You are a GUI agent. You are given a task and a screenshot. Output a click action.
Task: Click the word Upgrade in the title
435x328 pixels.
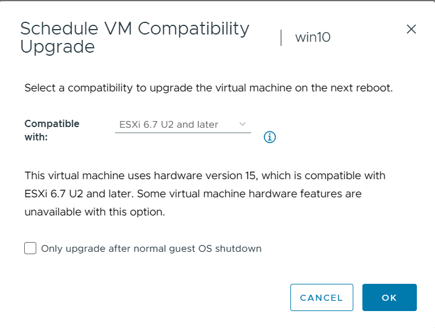[57, 47]
